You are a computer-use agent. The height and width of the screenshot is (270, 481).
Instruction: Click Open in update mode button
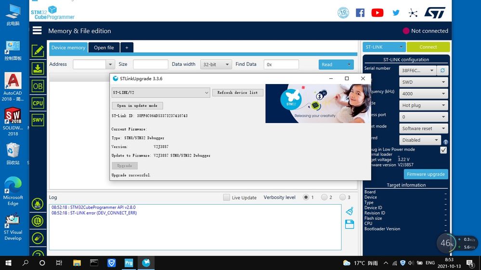[137, 106]
